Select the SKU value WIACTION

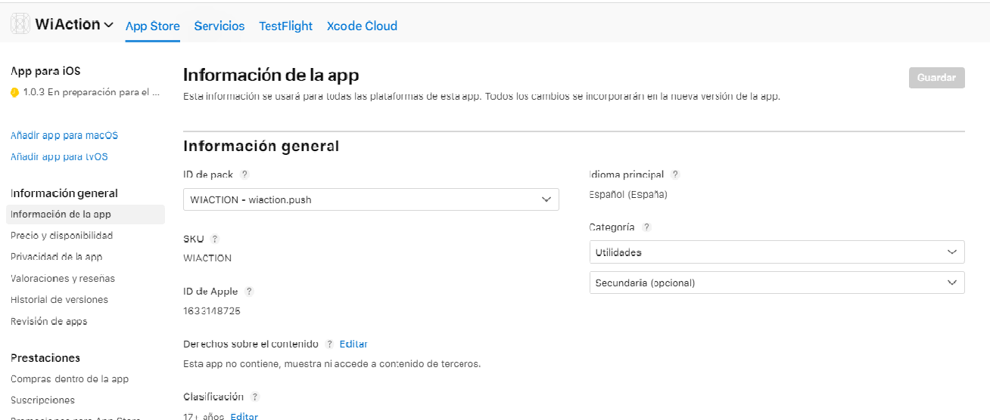[x=207, y=258]
